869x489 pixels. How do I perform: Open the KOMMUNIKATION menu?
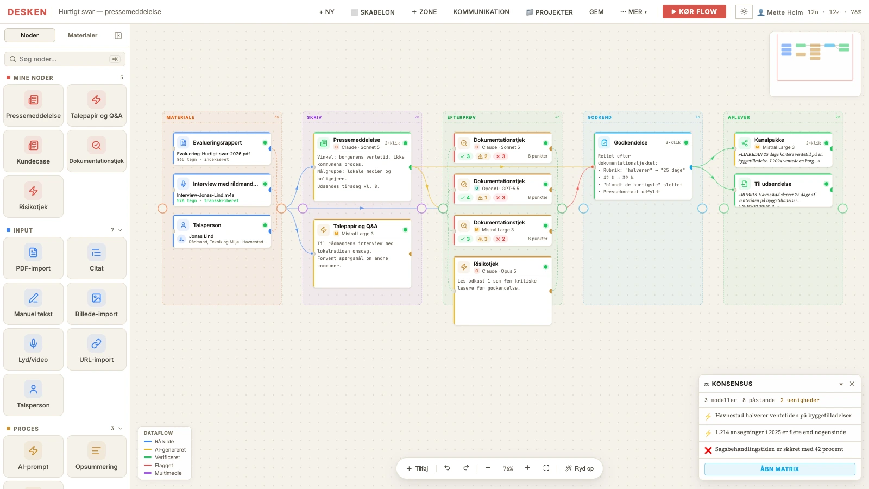click(481, 12)
